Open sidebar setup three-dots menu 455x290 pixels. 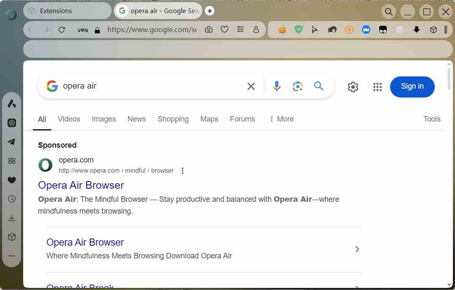click(x=12, y=256)
